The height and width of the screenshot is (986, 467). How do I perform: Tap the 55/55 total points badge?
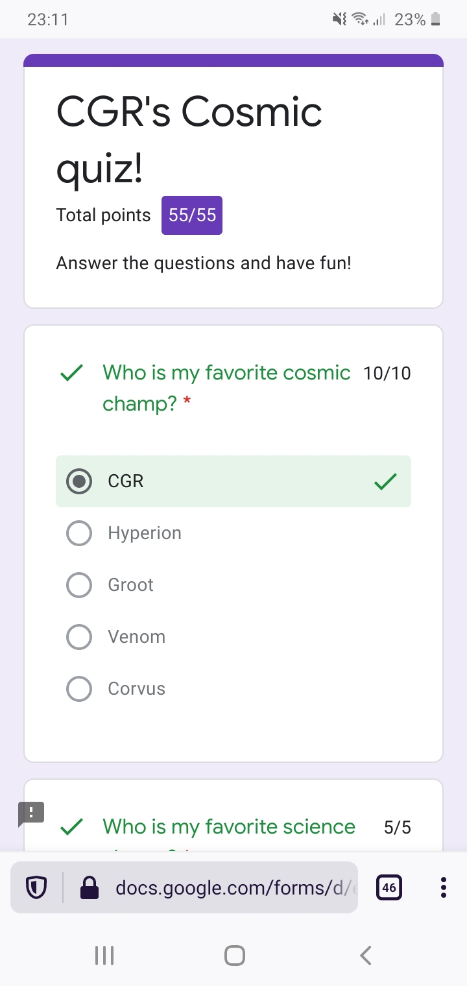[192, 215]
